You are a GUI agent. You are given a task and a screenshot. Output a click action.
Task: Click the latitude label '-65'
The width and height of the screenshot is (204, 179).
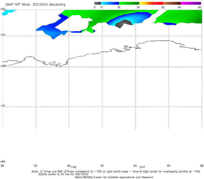click(2, 35)
